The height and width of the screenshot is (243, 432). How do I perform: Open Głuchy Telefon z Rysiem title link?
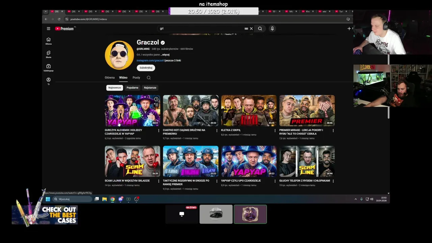click(x=305, y=181)
